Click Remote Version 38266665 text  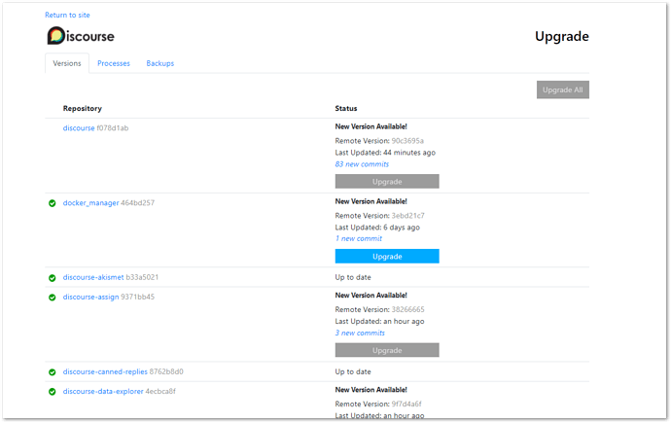[x=407, y=309]
